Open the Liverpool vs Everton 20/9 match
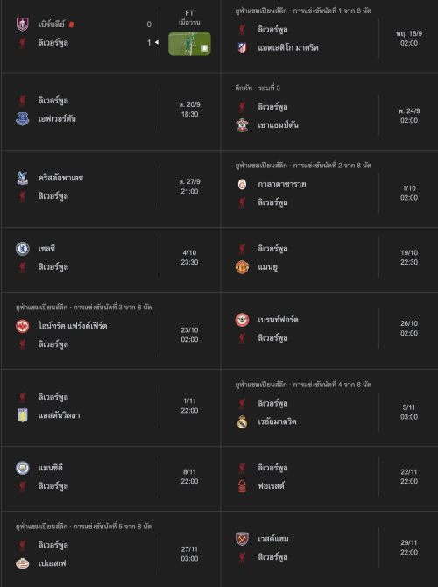This screenshot has height=587, width=438. coord(110,111)
